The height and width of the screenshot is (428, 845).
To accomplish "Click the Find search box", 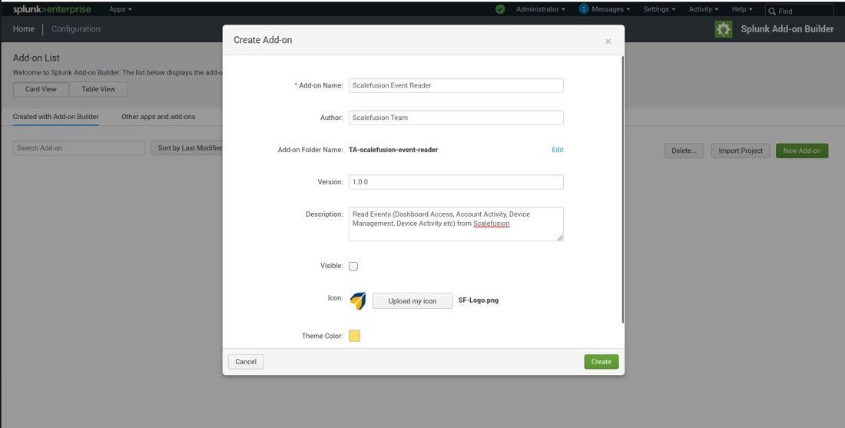I will click(799, 11).
